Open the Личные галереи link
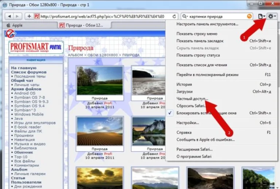Viewport: 280px width, 189px height. tap(30, 174)
